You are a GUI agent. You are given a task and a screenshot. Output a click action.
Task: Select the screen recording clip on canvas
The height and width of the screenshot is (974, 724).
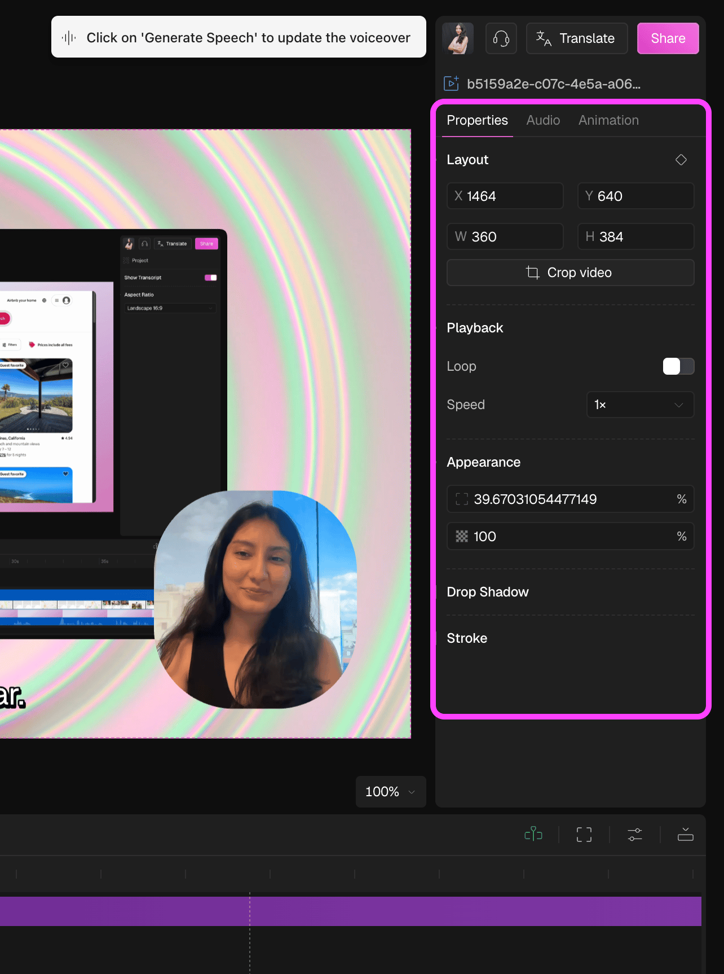coord(113,434)
